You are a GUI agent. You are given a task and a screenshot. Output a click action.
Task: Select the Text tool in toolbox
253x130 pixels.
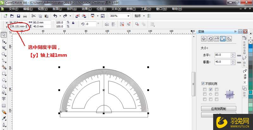[x=4, y=98]
